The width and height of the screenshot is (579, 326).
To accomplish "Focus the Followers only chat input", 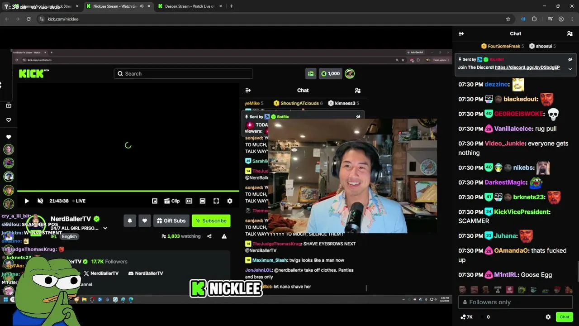I will (x=516, y=302).
